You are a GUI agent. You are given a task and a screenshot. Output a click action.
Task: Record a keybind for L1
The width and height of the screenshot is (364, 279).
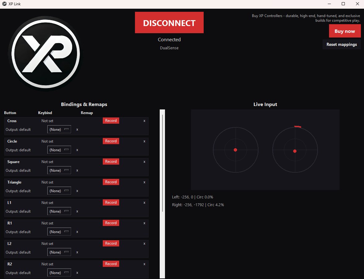tap(111, 202)
